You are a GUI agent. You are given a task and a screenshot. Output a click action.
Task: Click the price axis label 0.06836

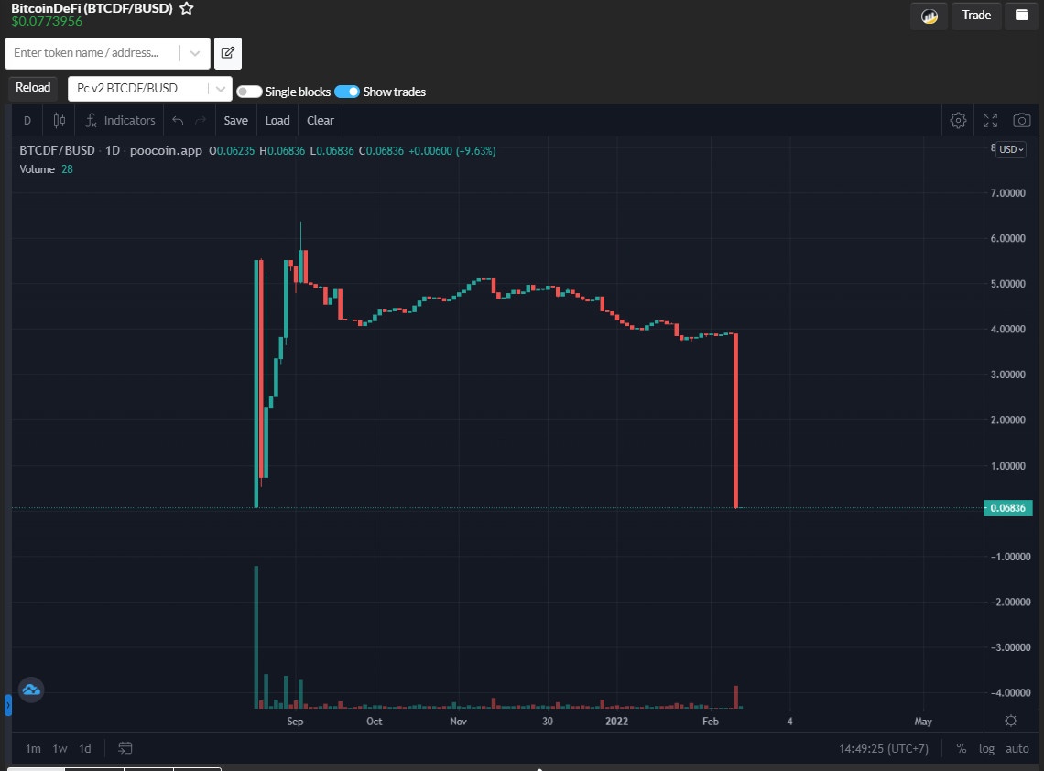click(1007, 507)
